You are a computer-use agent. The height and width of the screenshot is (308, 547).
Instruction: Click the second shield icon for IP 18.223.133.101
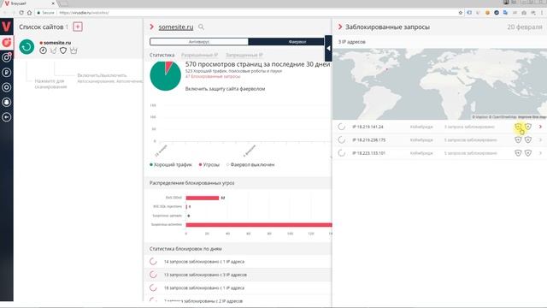(528, 153)
